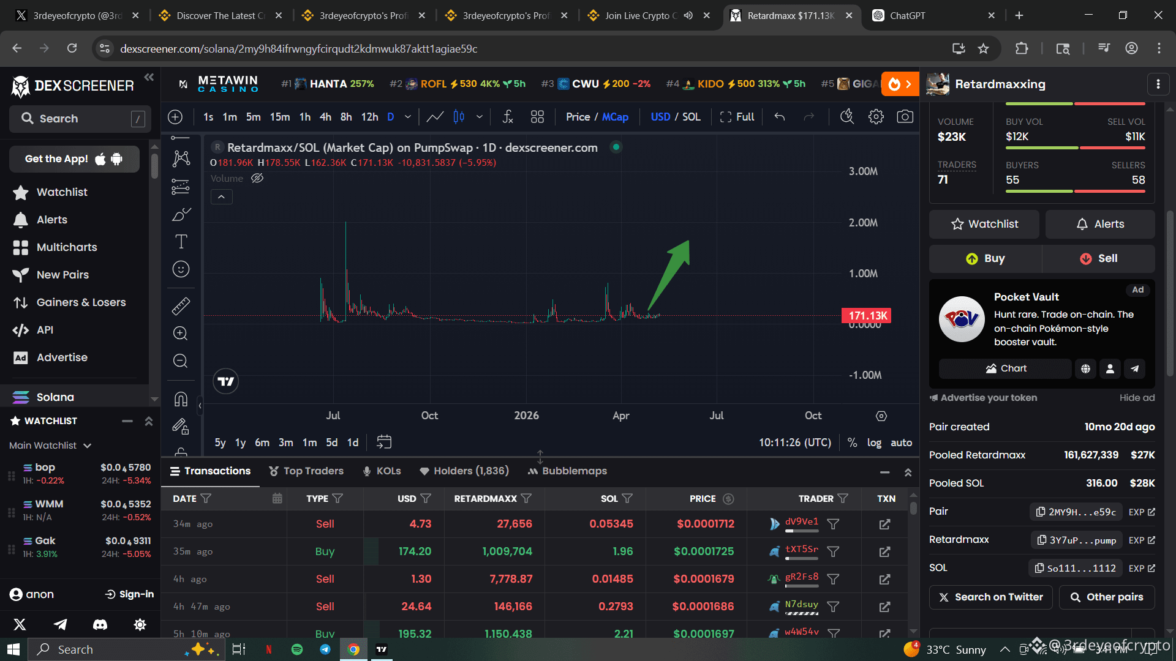Open the Windows Start menu
1176x661 pixels.
coord(13,649)
